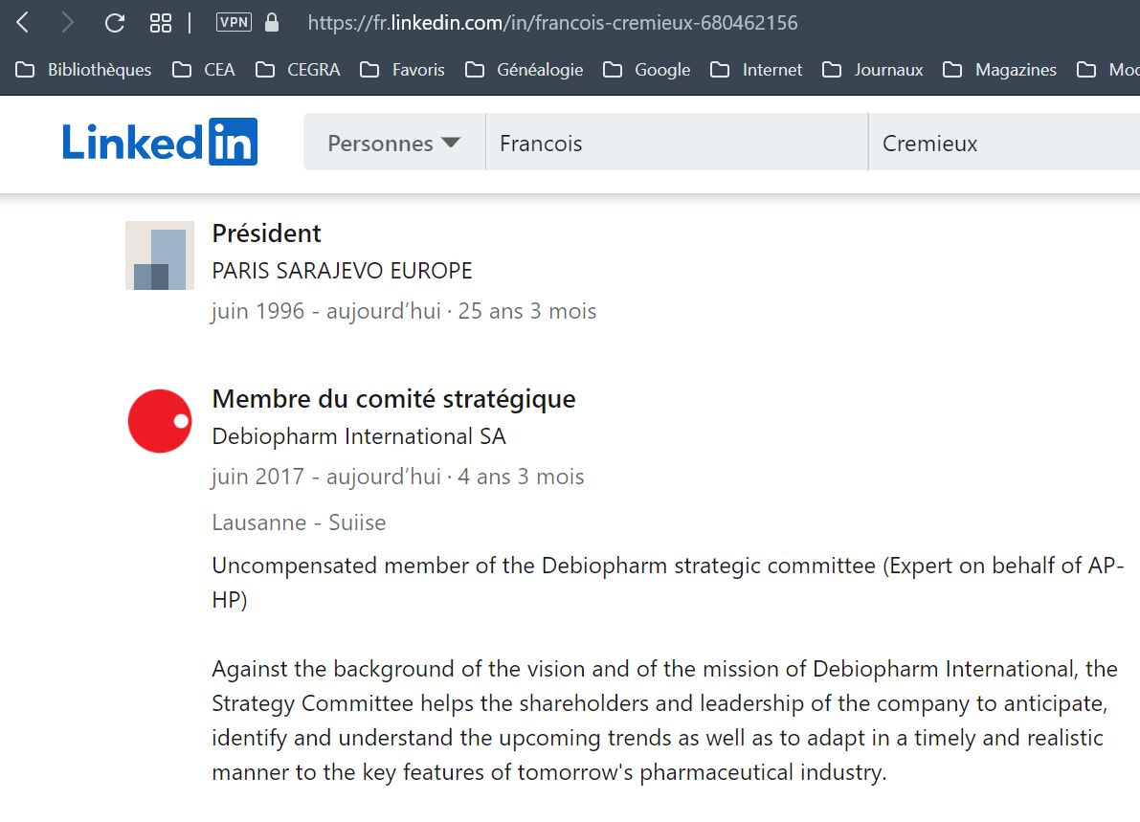The image size is (1140, 822).
Task: Open the PARIS SARAJEVO EUROPE company name
Action: point(342,271)
